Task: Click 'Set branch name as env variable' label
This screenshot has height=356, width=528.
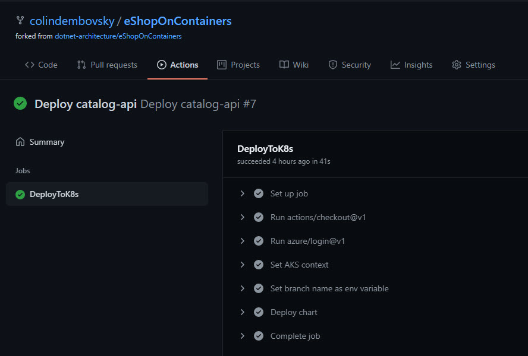Action: pos(329,288)
